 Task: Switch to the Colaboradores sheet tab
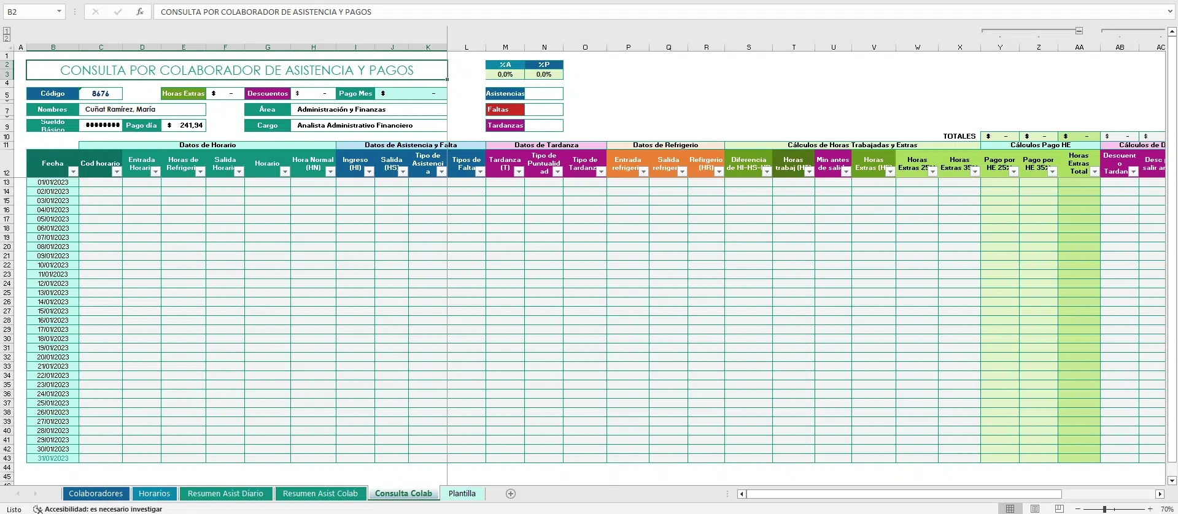click(x=96, y=494)
